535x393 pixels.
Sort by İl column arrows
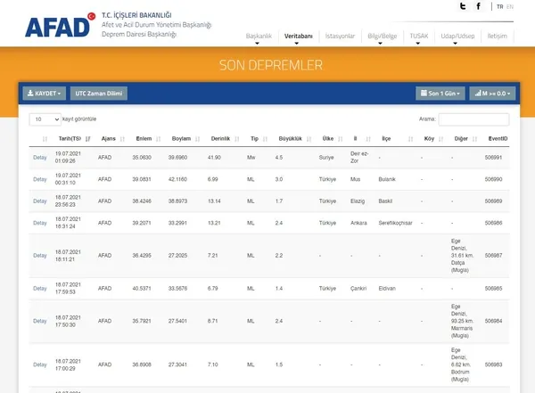coord(368,139)
